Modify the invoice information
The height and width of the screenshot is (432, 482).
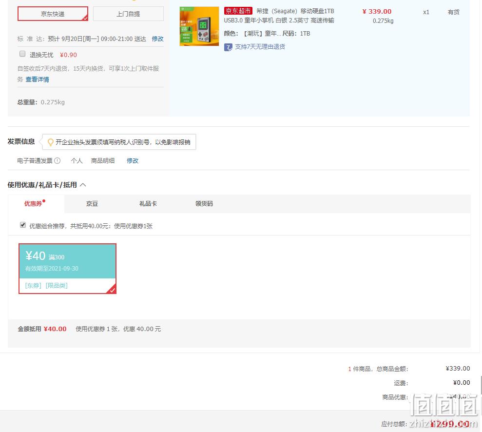click(x=133, y=160)
